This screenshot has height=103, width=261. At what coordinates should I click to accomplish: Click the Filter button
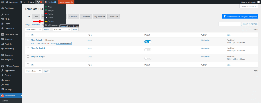pos(75,29)
